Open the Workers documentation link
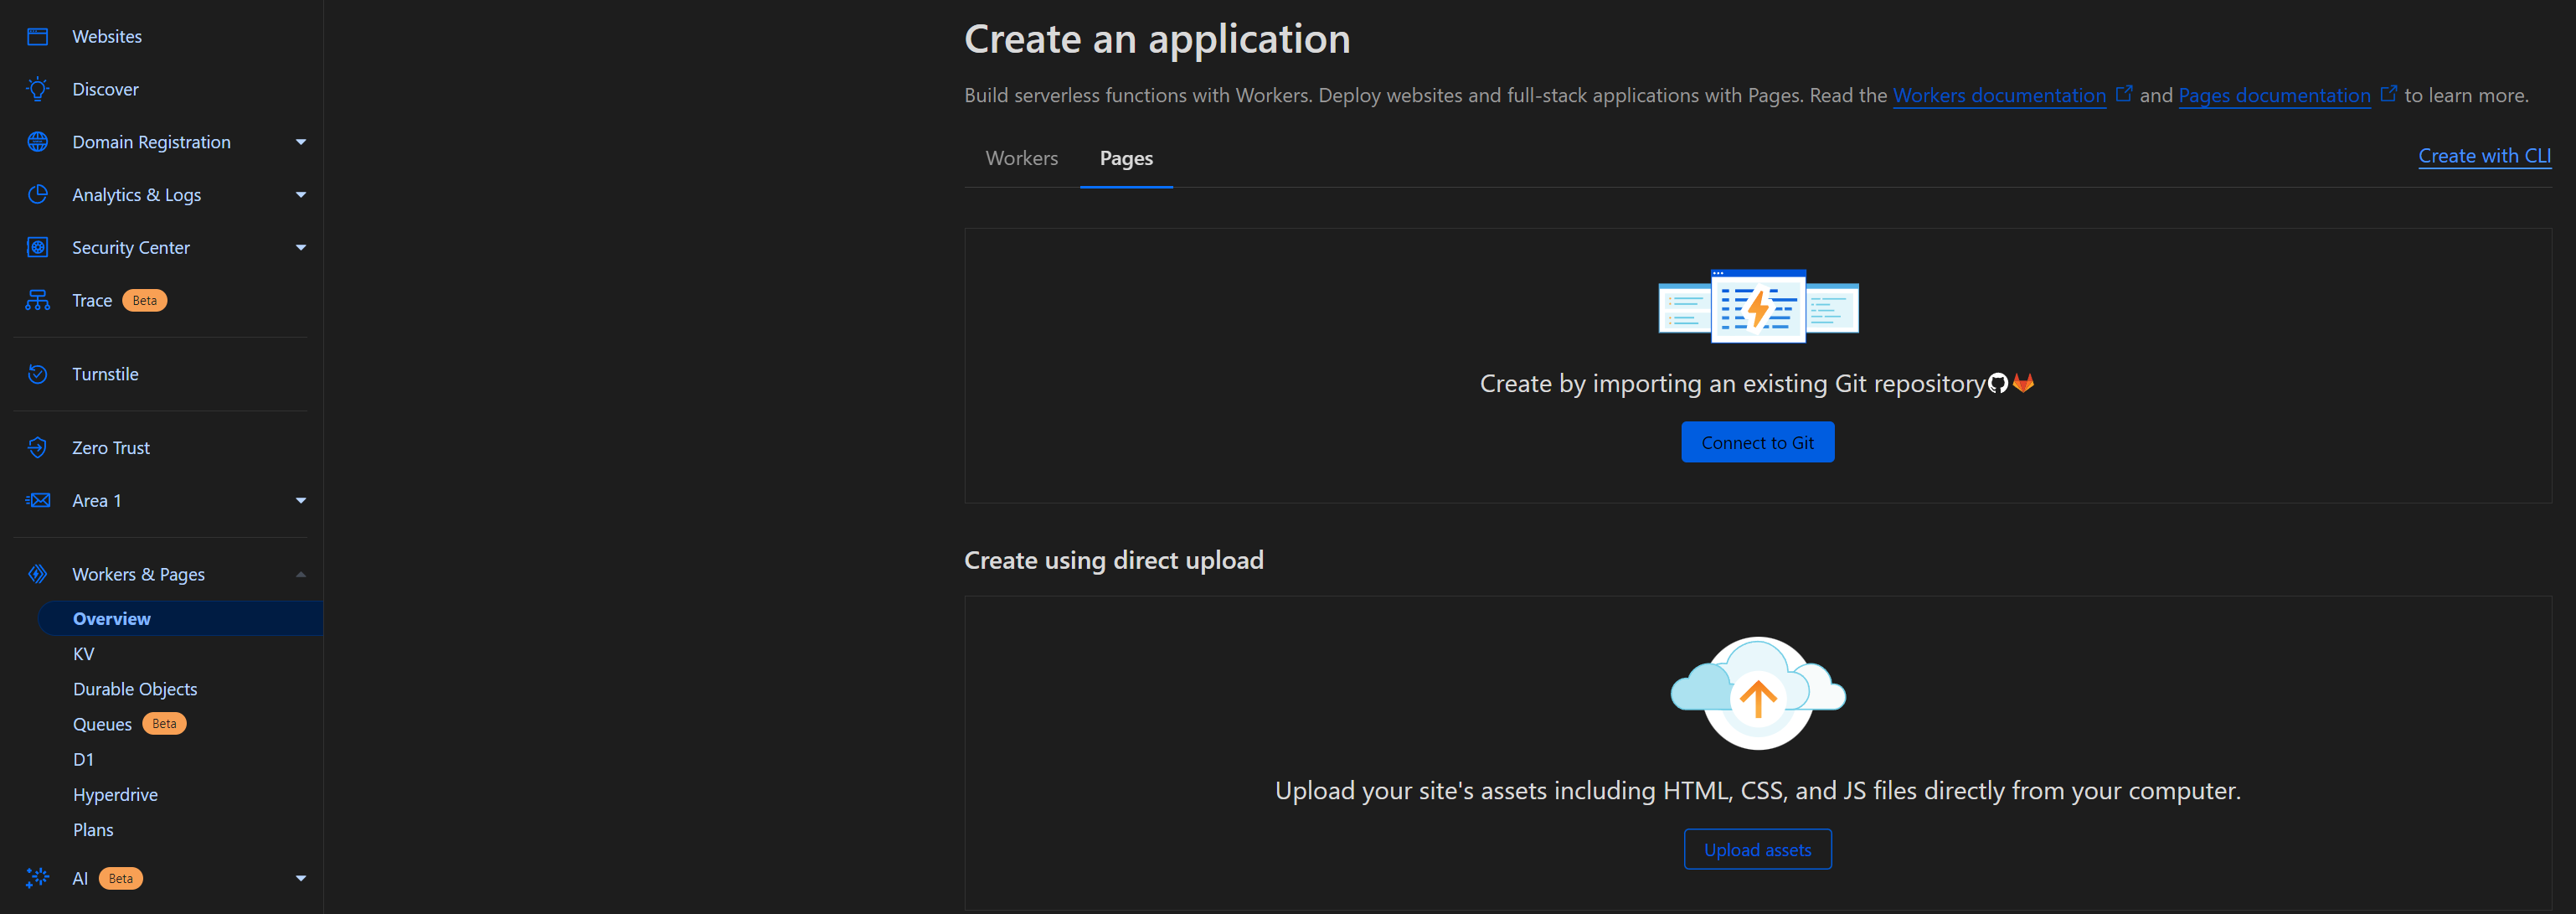Image resolution: width=2576 pixels, height=914 pixels. tap(1999, 95)
